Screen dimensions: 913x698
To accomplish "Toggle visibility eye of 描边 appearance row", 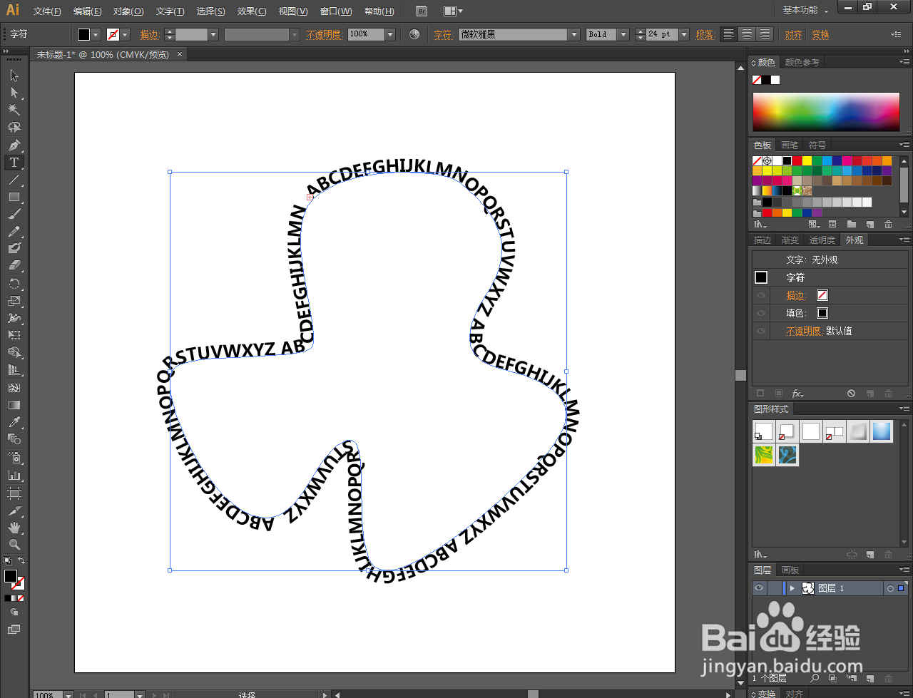I will (x=761, y=295).
